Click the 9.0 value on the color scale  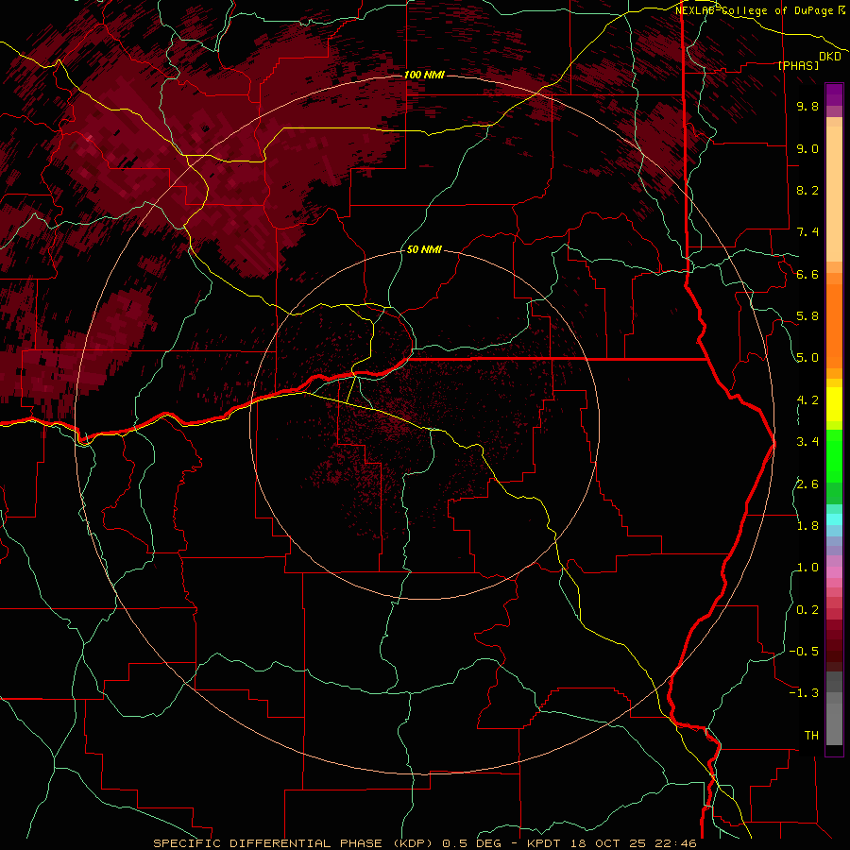point(807,148)
